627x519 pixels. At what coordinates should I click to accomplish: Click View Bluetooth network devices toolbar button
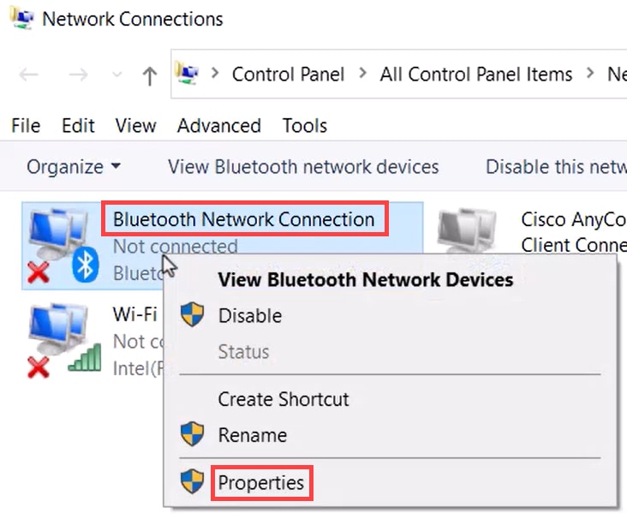[303, 167]
